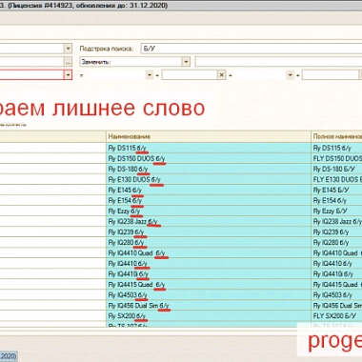This screenshot has height=362, width=362.
Task: Click the input field with the X clear button
Action: [190, 75]
